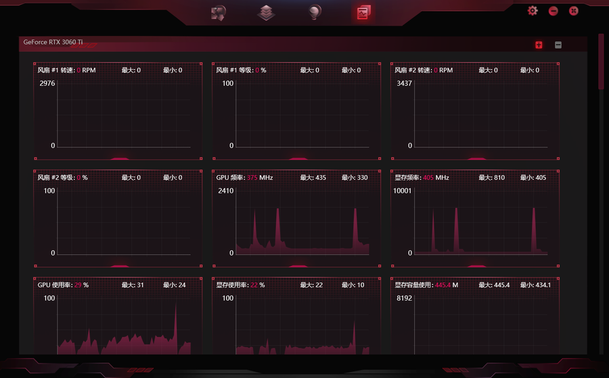Click the 显存使用率 chart
The height and width of the screenshot is (378, 609).
pos(302,325)
